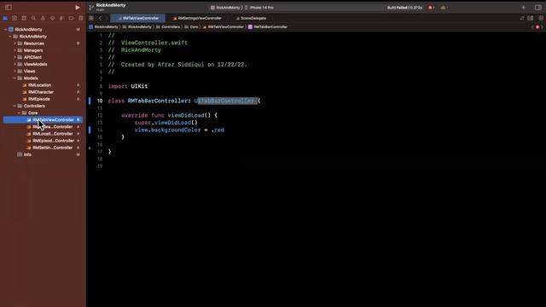Toggle the inspector panel on right
This screenshot has width=546, height=307.
coord(538,8)
